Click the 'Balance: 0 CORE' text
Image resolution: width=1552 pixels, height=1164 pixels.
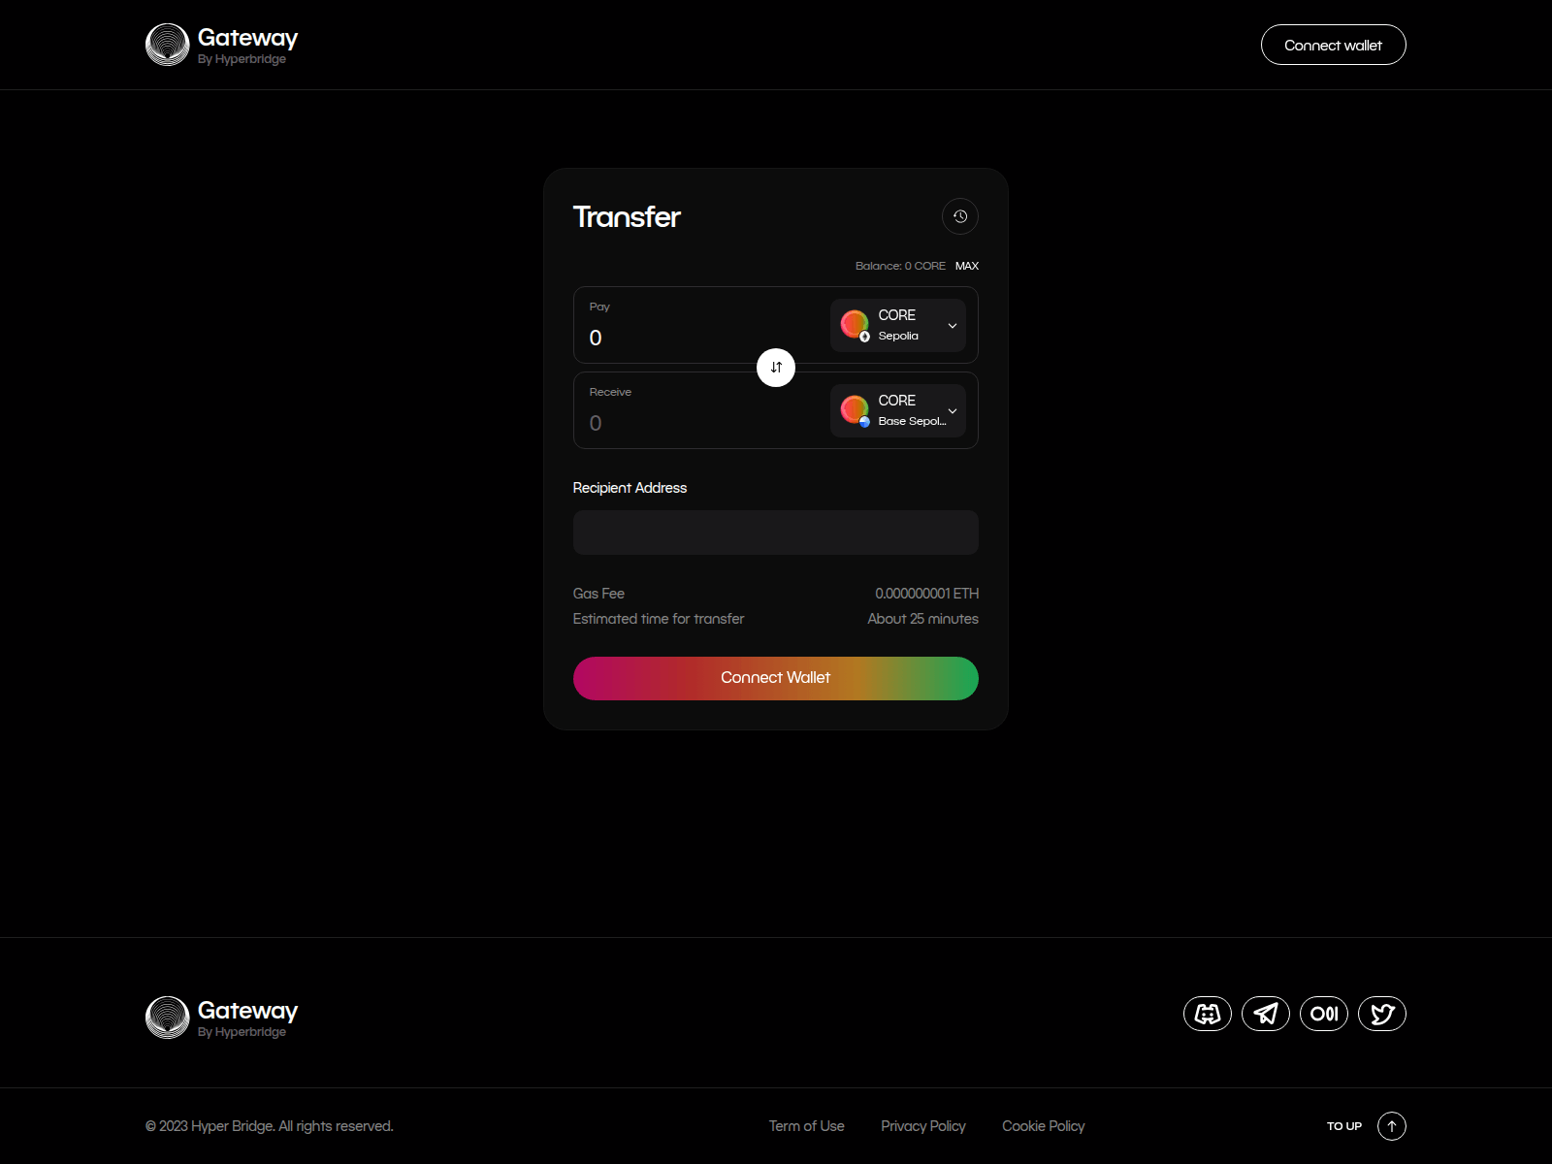tap(900, 266)
